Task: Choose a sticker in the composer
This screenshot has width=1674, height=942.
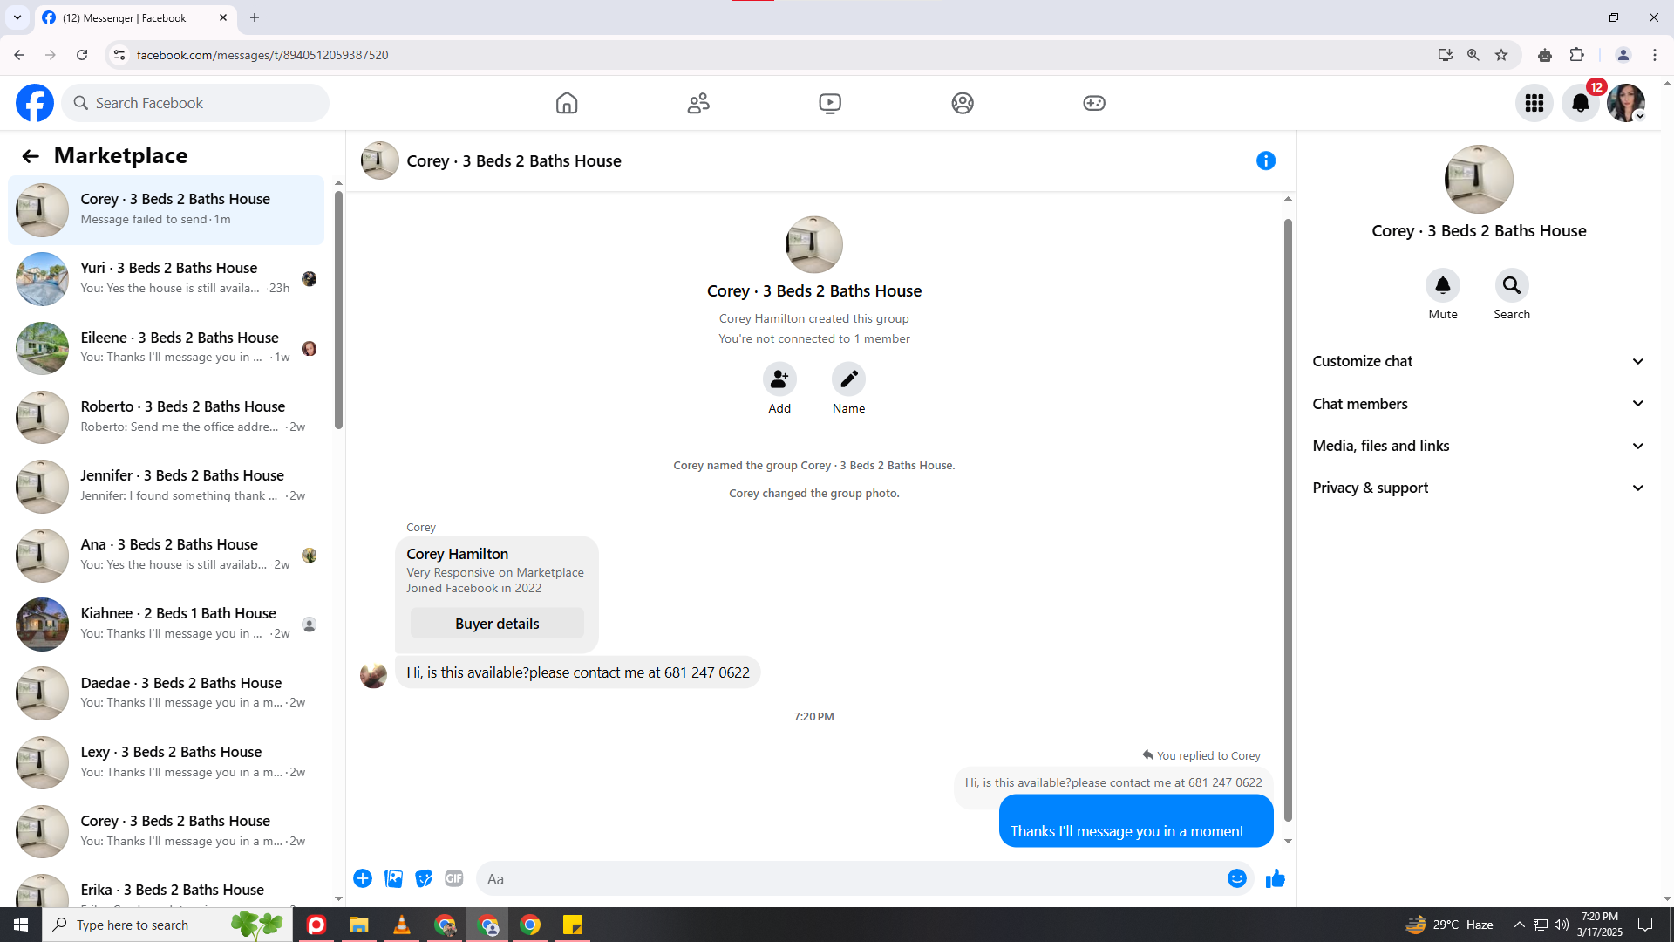Action: [x=424, y=878]
